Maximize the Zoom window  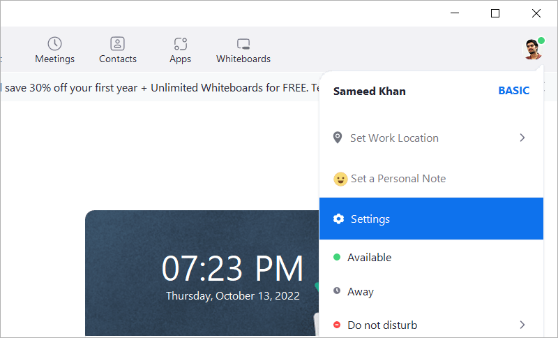[x=495, y=13]
